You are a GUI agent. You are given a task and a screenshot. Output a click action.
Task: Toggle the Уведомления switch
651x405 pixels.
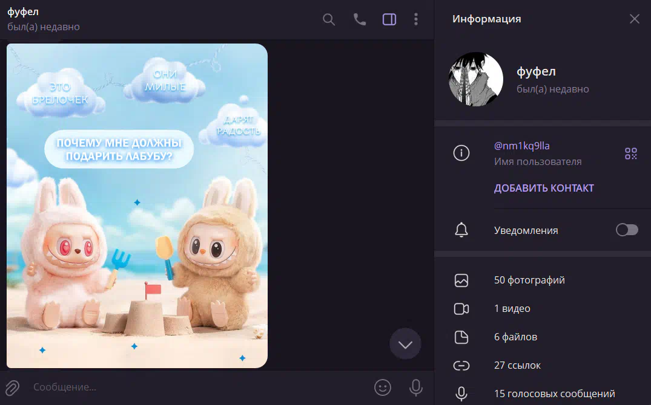click(x=627, y=230)
